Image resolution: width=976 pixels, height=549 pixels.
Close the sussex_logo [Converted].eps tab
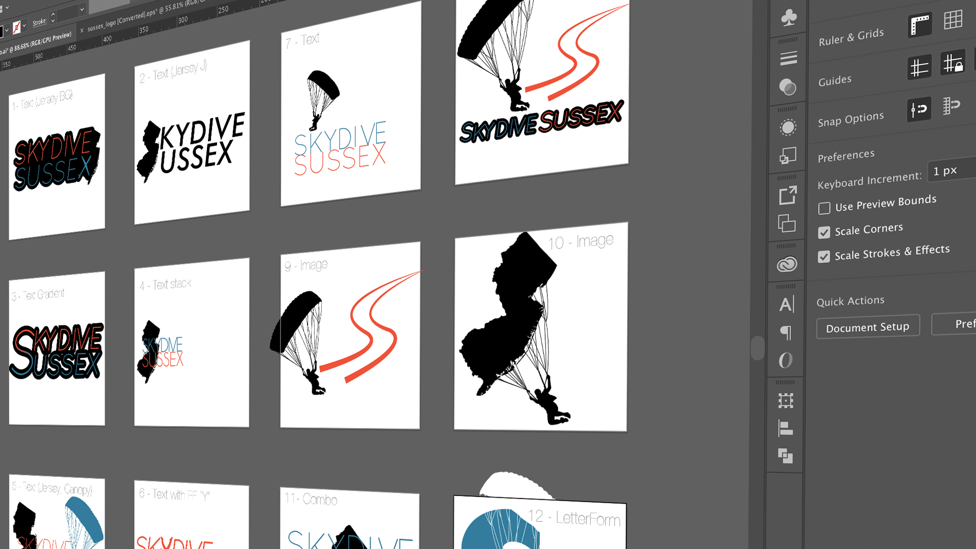[82, 30]
